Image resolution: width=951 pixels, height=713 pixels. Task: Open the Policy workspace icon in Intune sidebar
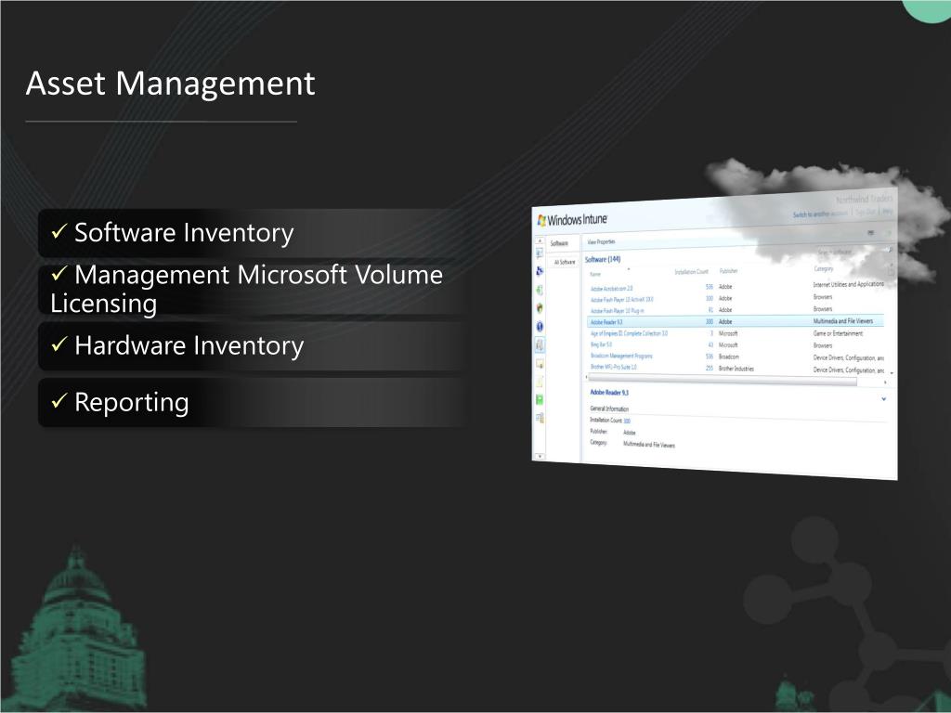pos(540,382)
